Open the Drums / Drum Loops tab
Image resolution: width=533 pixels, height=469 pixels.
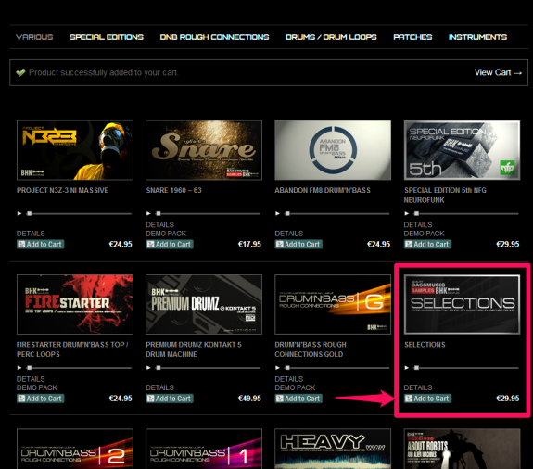[x=331, y=37]
